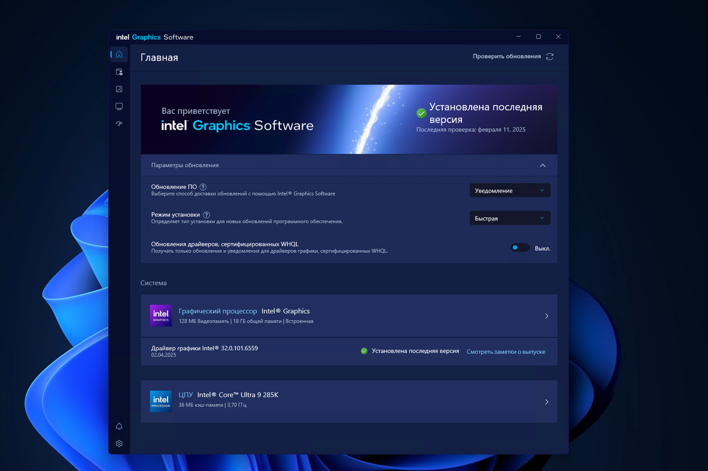Click the help icon next to Обновление ПО

pos(203,187)
